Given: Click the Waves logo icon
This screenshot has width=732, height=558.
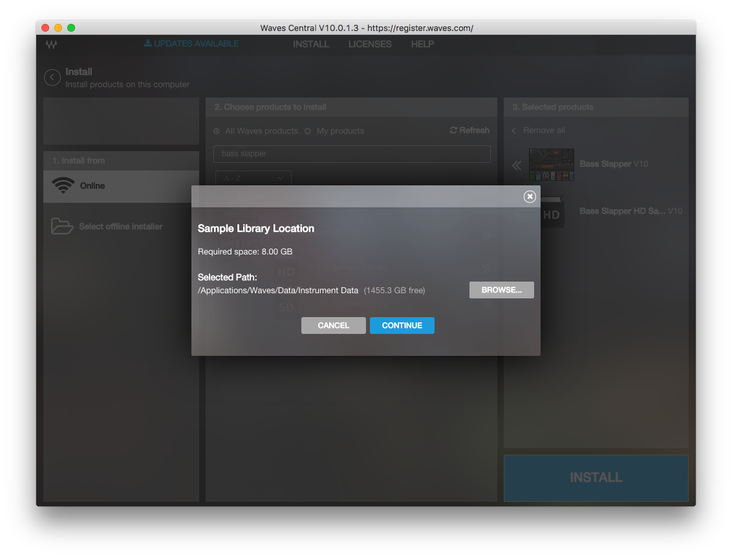Looking at the screenshot, I should (51, 45).
